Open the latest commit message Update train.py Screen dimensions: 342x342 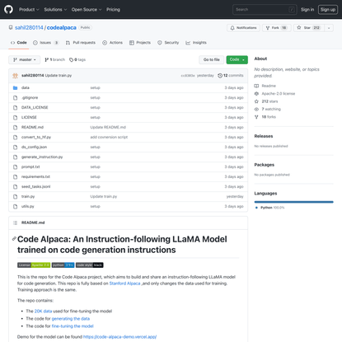(59, 76)
